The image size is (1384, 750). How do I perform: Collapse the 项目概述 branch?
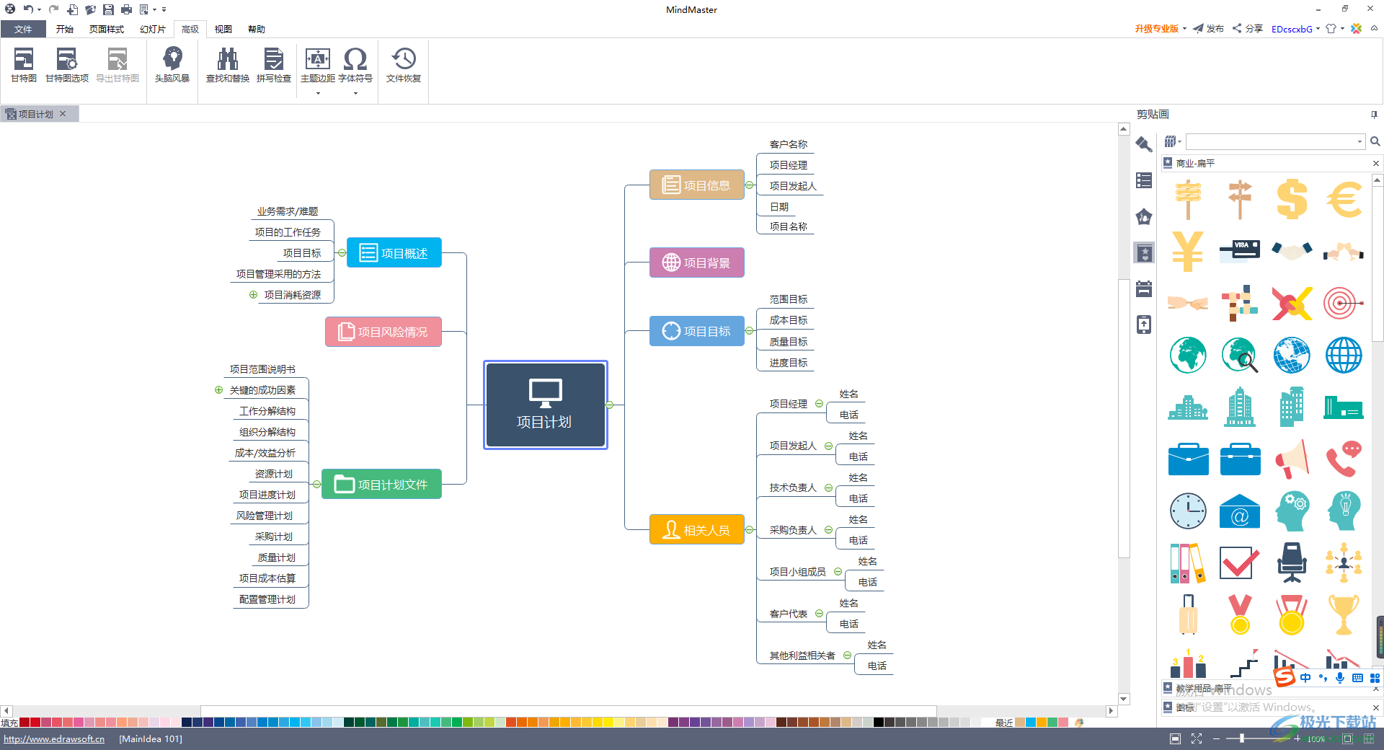click(342, 253)
